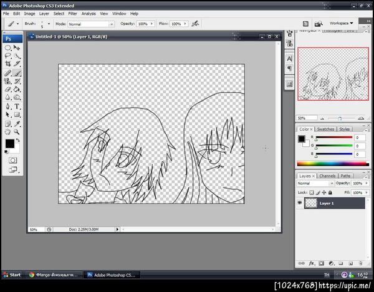This screenshot has width=374, height=292.
Task: Add a layer mask
Action: (x=321, y=263)
